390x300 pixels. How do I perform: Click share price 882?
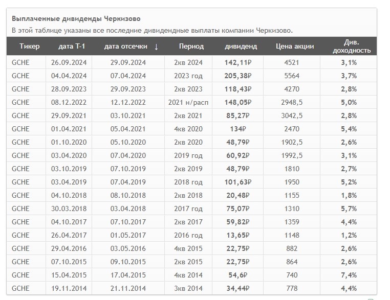click(292, 248)
